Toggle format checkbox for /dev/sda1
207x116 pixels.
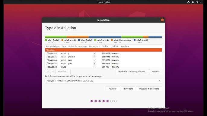[95, 53]
